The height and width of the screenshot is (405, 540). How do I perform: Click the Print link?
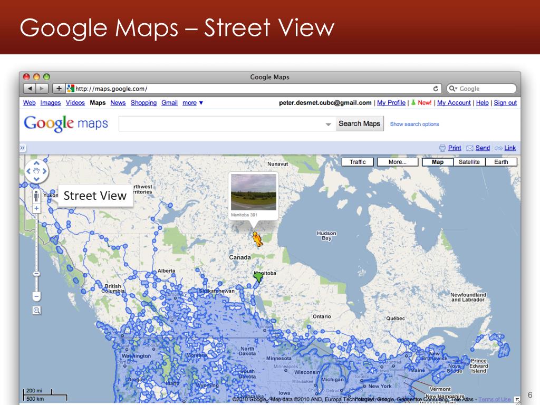pos(455,148)
